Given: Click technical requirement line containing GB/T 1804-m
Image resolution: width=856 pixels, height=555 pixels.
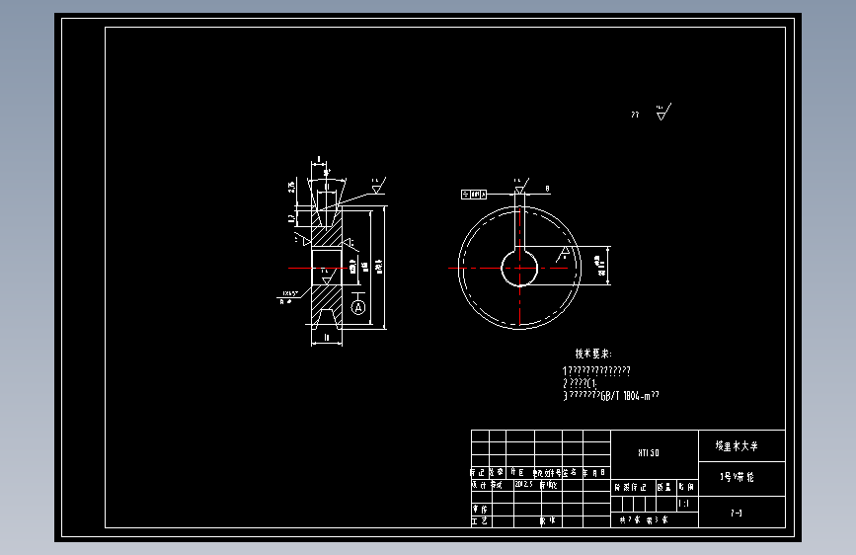Looking at the screenshot, I should click(x=611, y=395).
